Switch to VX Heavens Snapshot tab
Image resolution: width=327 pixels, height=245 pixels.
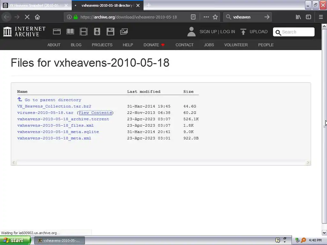[x=34, y=5]
